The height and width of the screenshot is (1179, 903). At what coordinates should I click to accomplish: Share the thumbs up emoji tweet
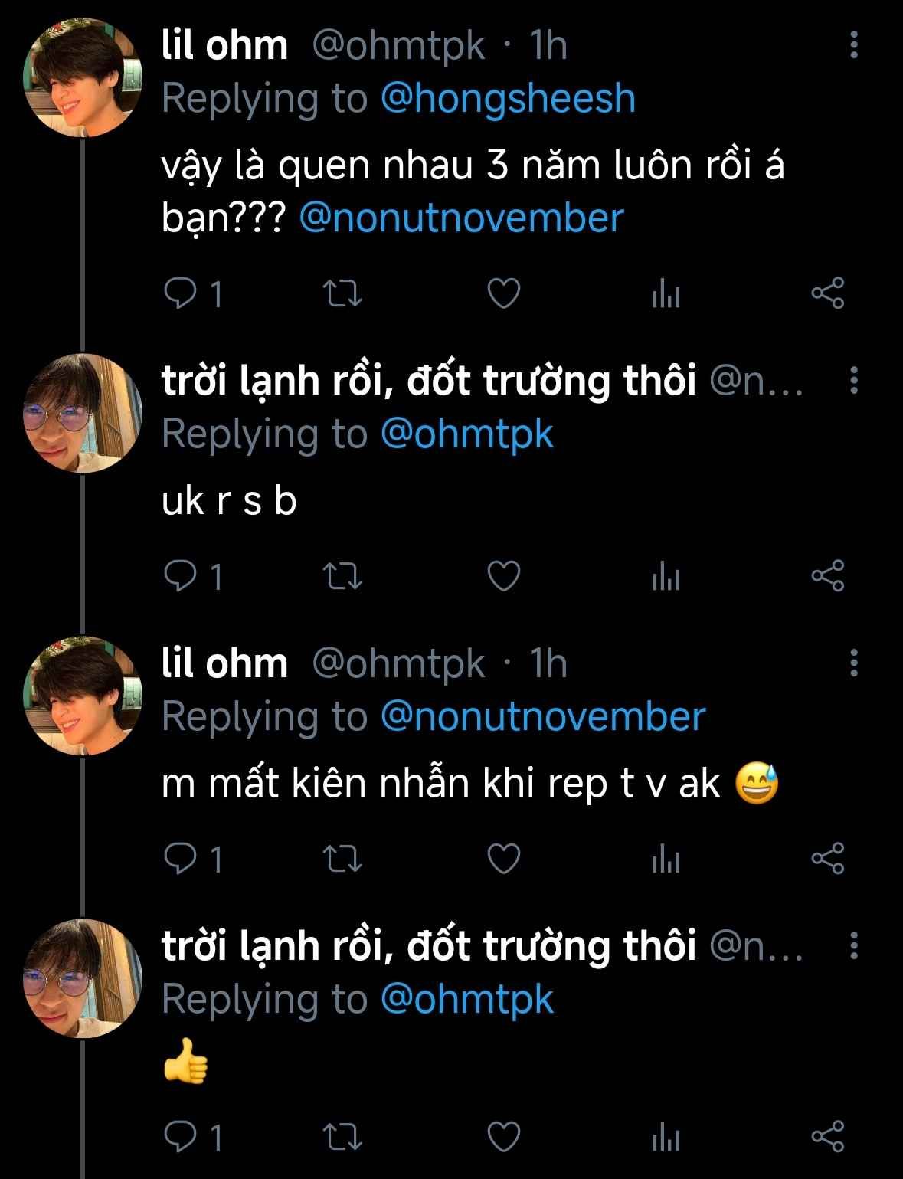827,1137
